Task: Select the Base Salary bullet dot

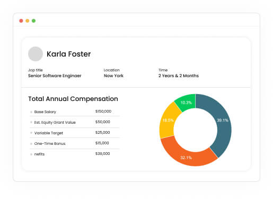Action: pos(31,112)
